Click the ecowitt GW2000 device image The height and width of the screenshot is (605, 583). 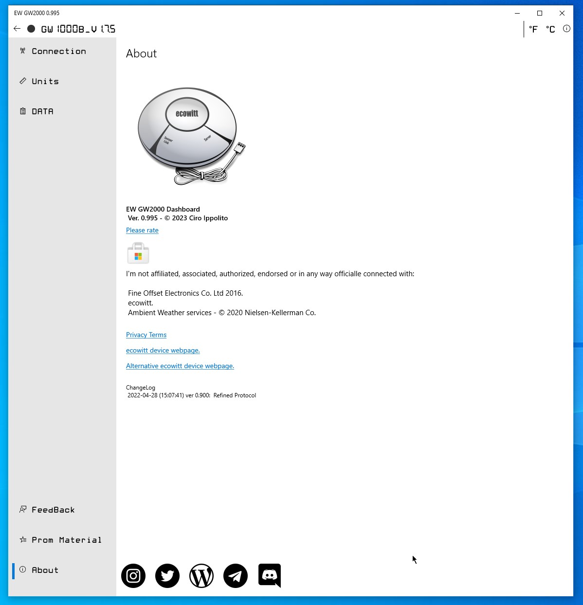click(189, 135)
